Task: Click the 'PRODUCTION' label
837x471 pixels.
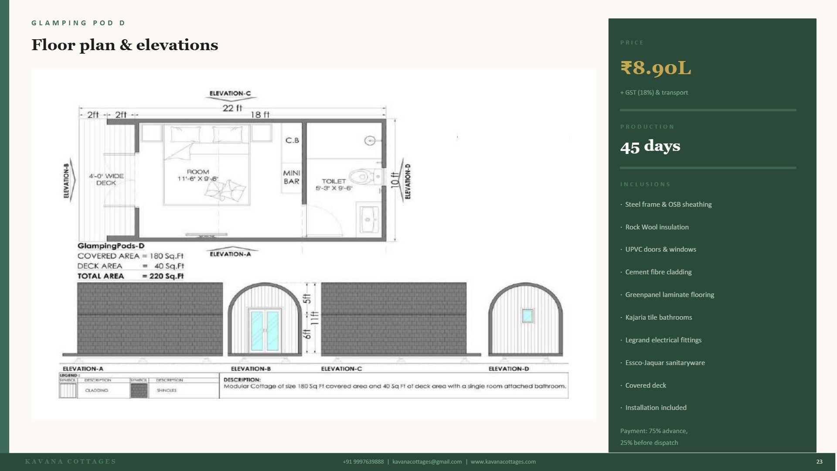Action: [x=647, y=127]
